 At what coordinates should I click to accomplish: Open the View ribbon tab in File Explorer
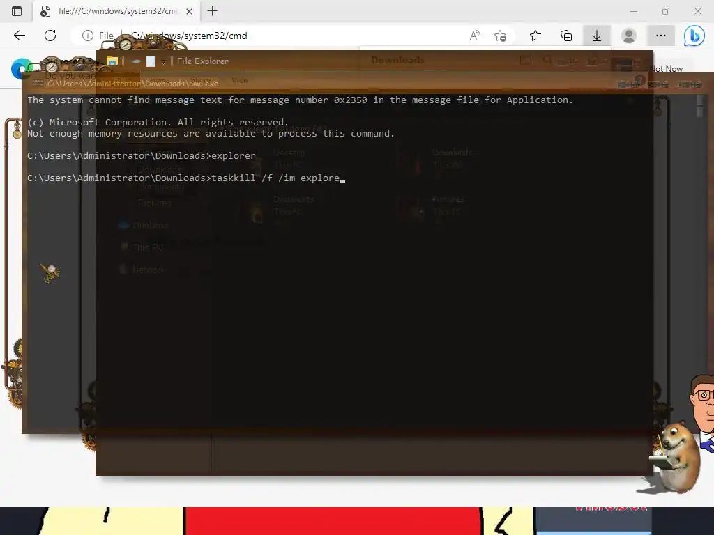(x=240, y=80)
